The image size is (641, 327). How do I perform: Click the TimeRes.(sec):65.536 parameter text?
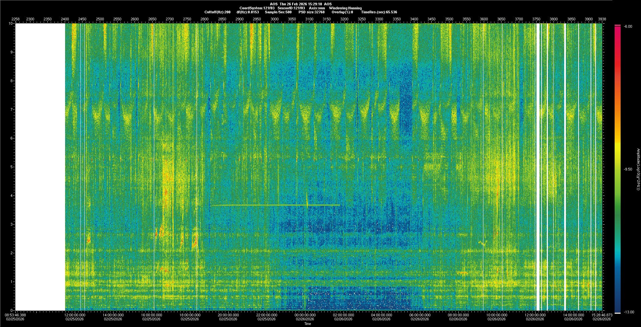click(x=379, y=12)
